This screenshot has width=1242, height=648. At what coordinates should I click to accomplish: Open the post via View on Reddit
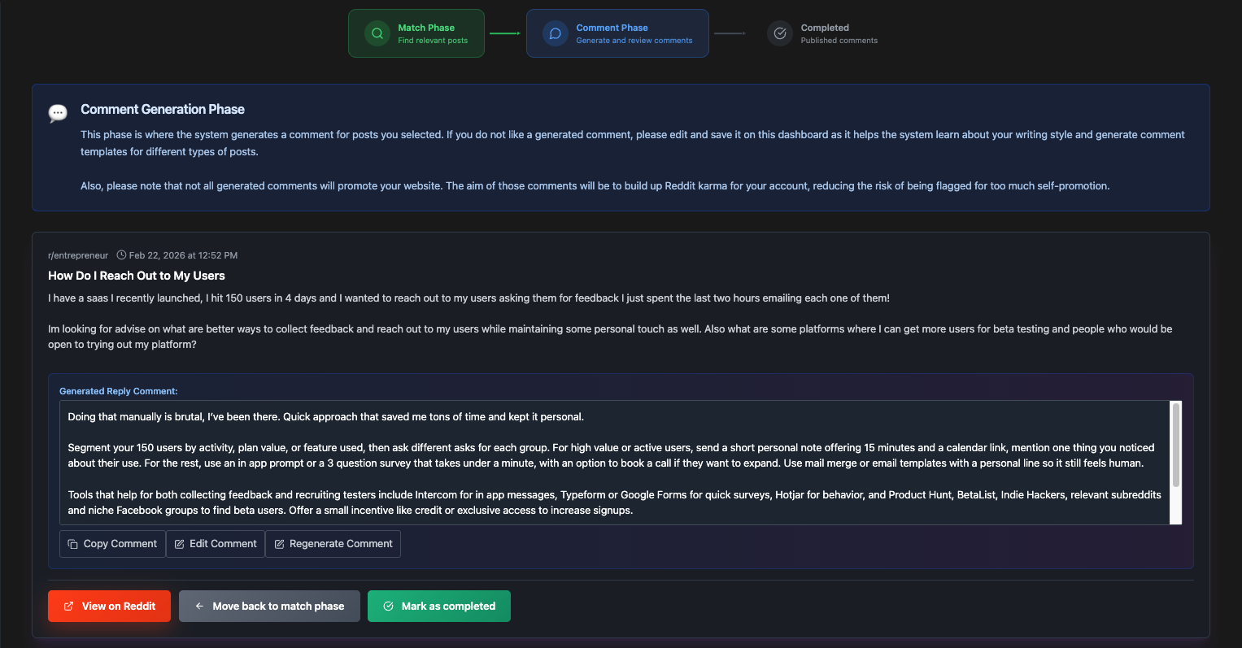coord(109,607)
